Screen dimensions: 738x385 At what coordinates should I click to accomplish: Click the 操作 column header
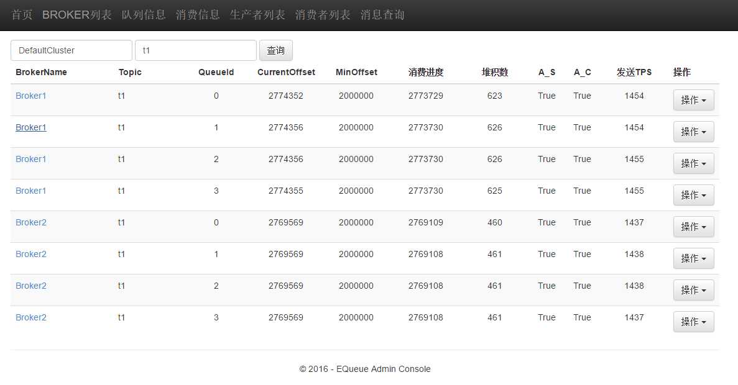[x=682, y=73]
